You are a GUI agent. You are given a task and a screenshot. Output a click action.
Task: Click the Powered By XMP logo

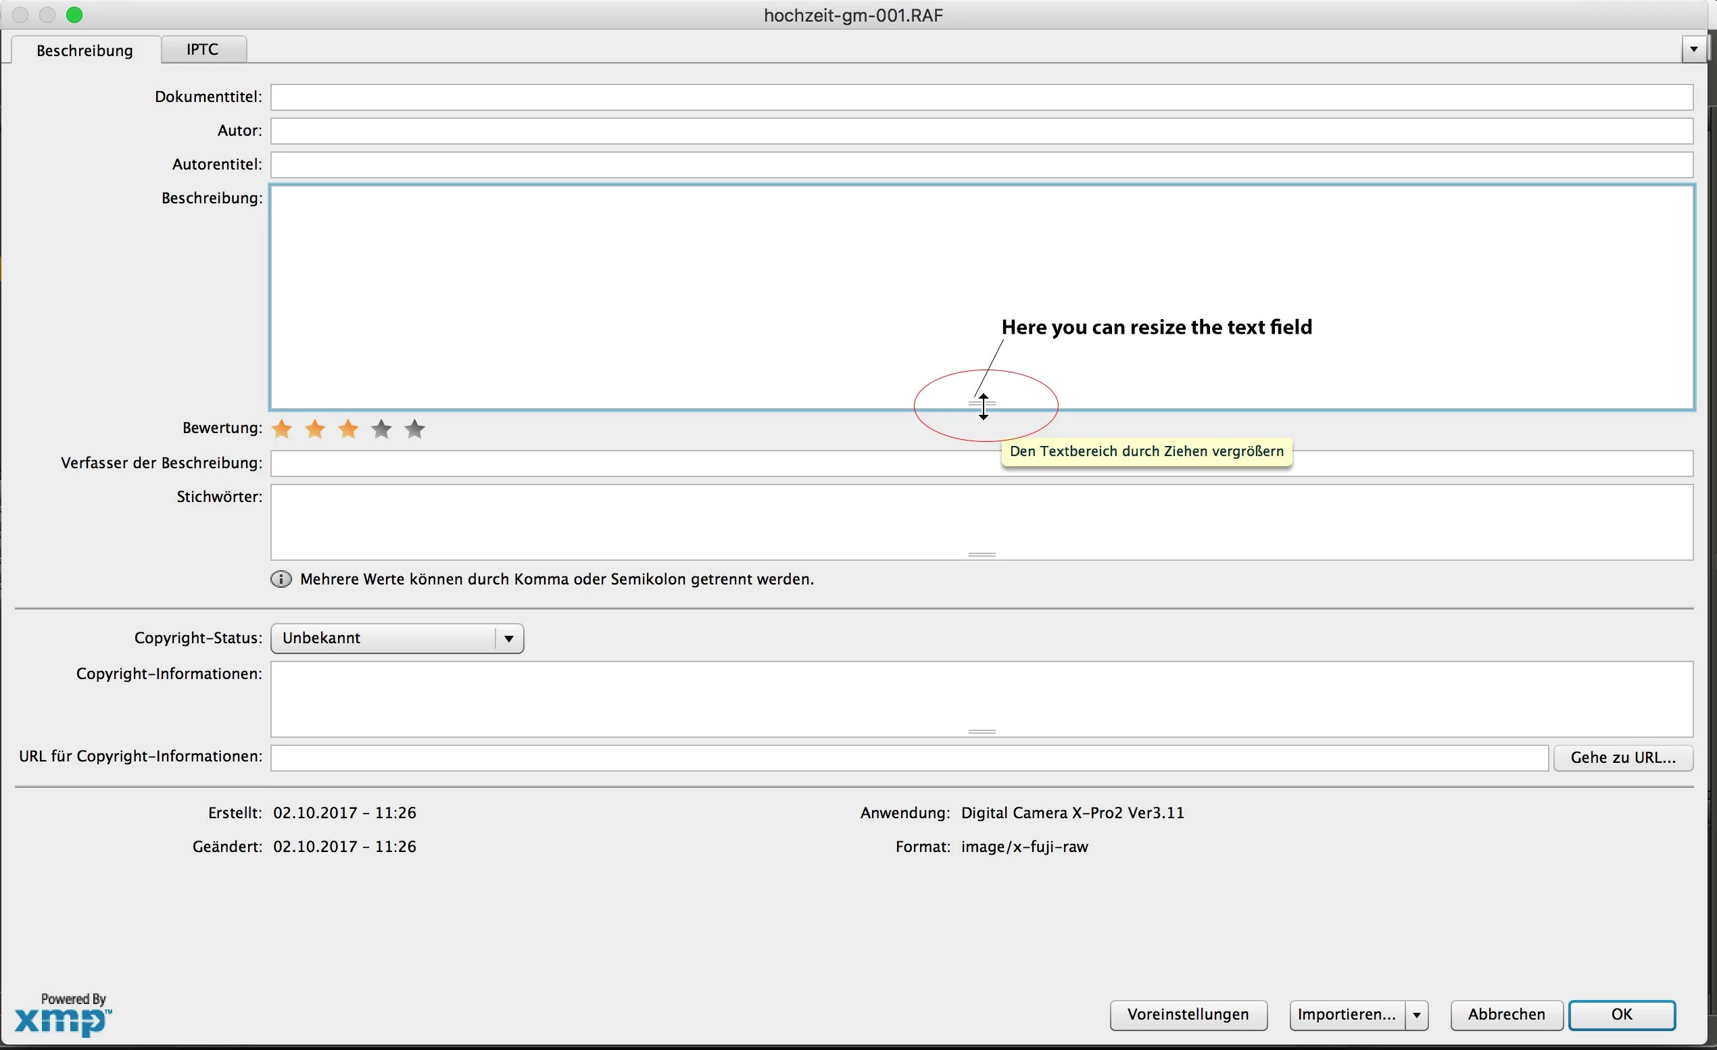(63, 1015)
